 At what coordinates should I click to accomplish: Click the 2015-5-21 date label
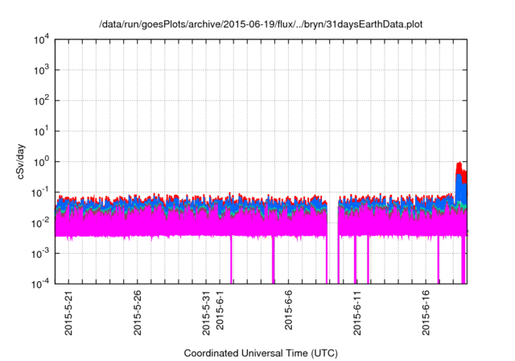coord(68,313)
